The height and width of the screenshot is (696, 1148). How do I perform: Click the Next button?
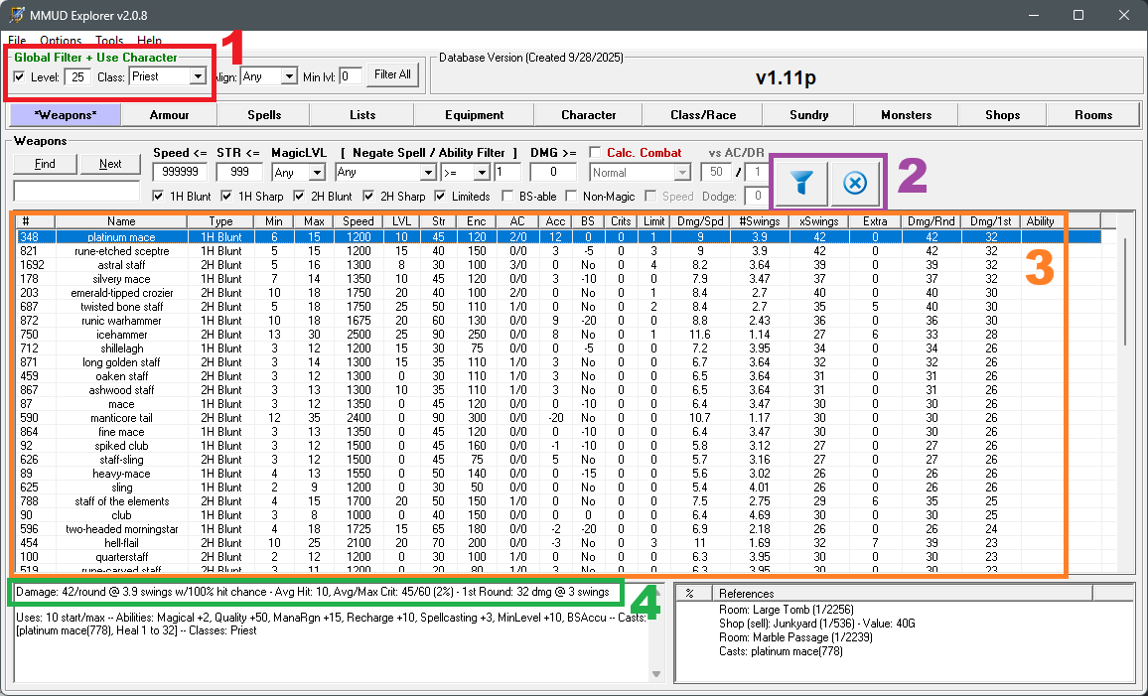(110, 164)
